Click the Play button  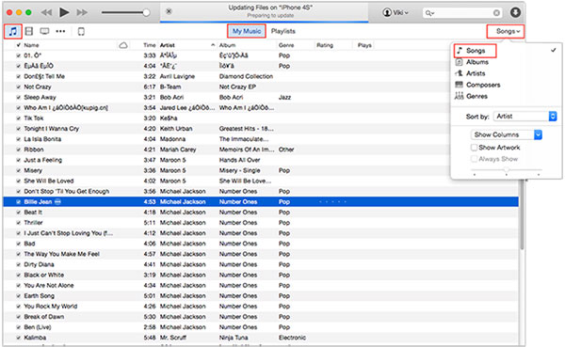[x=64, y=12]
